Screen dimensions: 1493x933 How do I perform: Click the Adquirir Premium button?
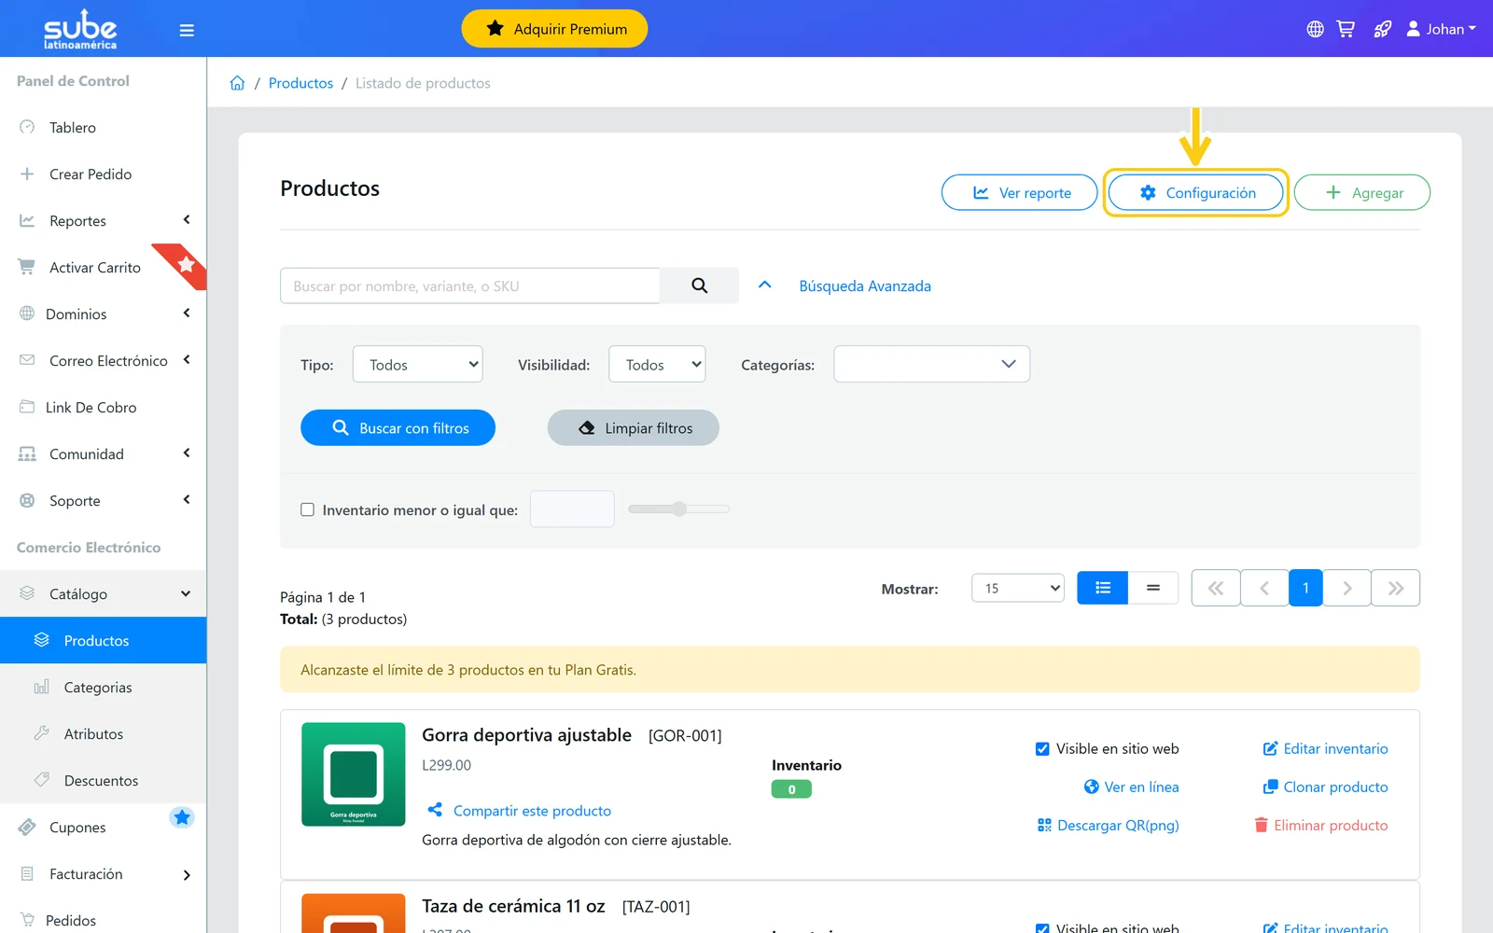(554, 29)
